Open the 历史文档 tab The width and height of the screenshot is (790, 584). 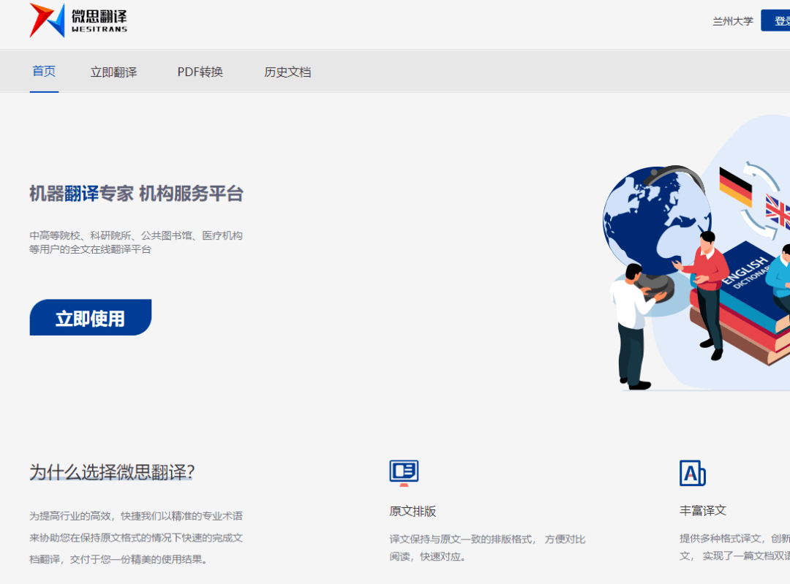coord(287,72)
